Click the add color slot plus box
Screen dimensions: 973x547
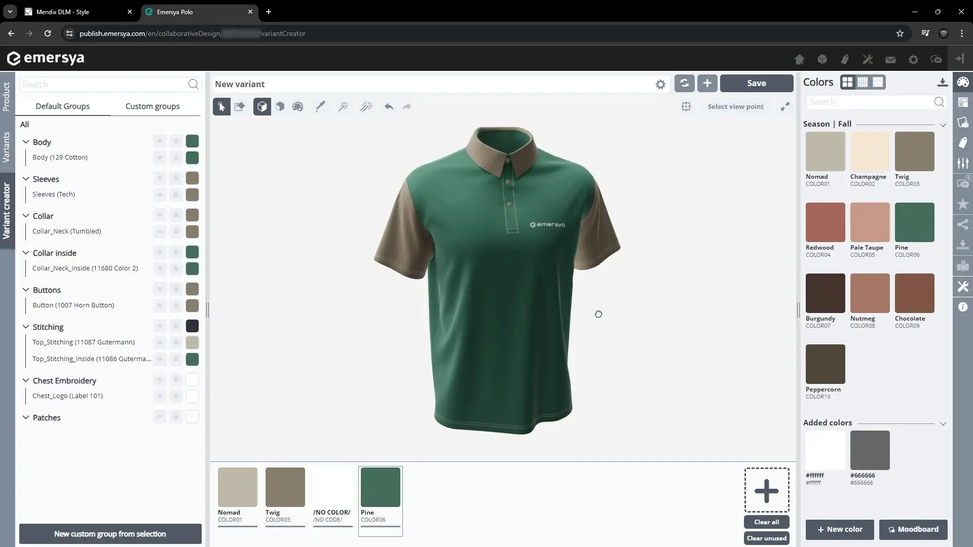point(766,490)
